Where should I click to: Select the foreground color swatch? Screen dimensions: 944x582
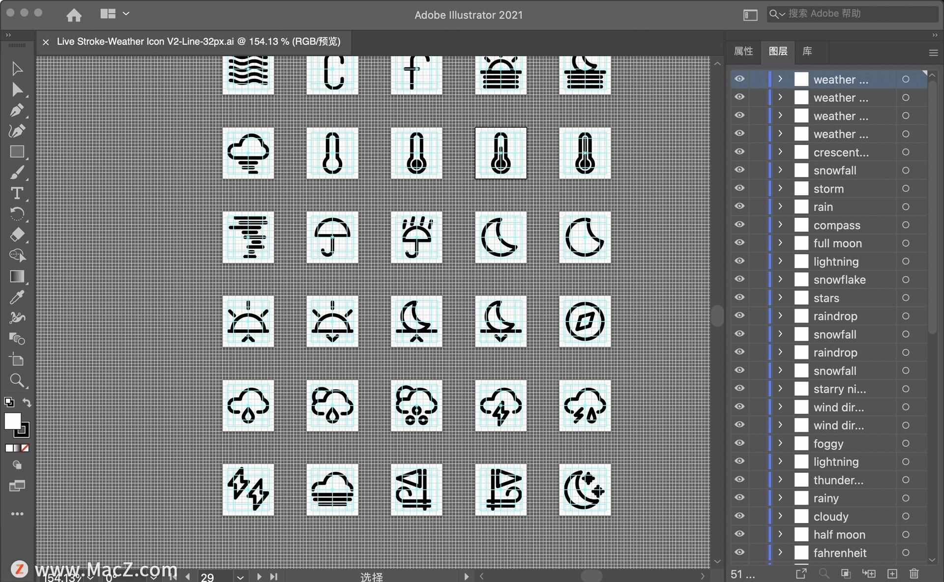pos(12,418)
